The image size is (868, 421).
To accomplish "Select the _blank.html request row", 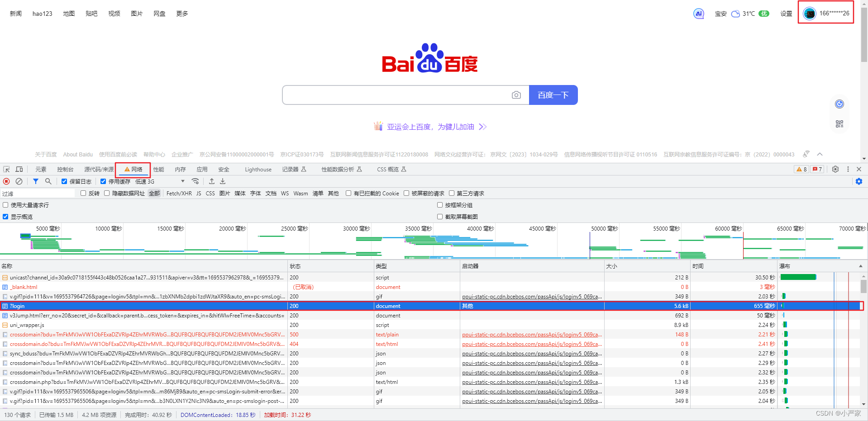I will (x=430, y=287).
